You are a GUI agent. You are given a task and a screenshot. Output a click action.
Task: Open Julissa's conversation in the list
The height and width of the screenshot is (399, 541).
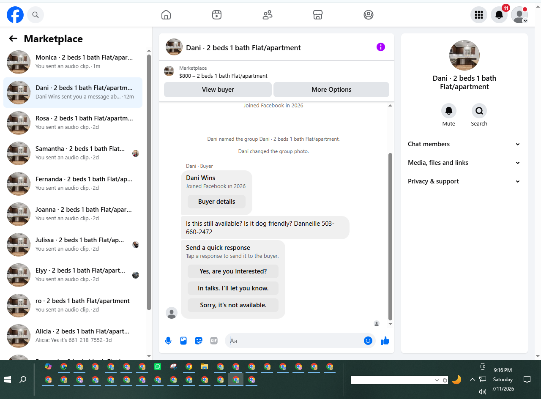tap(73, 245)
